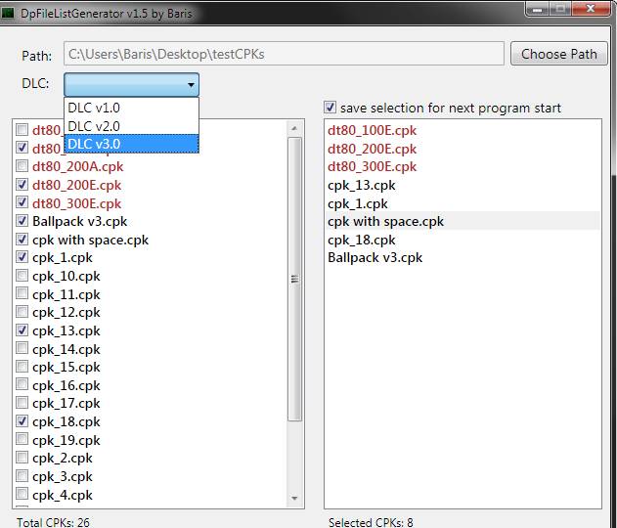Check the cpk_12.cpk checkbox
The image size is (617, 528).
coord(22,312)
